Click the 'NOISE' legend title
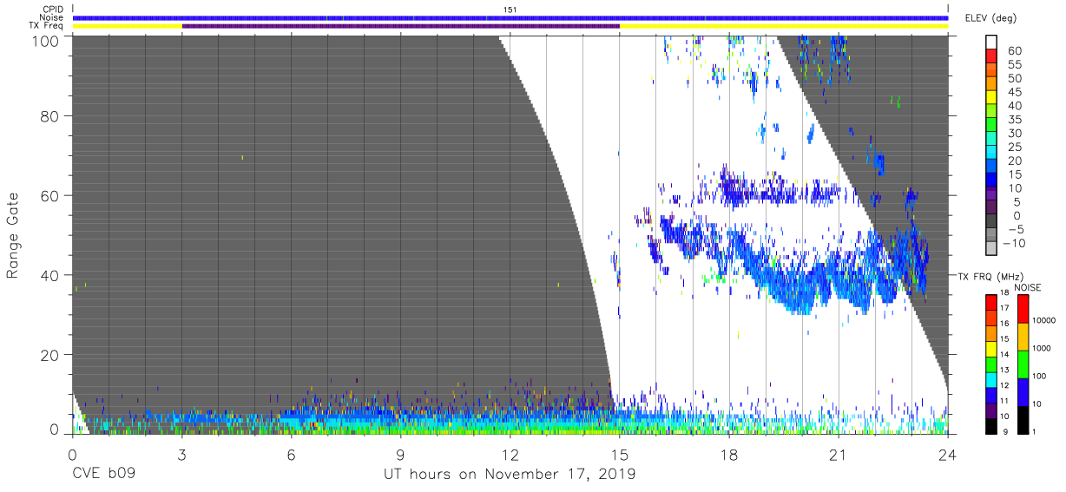Image resolution: width=1066 pixels, height=492 pixels. 1028,287
